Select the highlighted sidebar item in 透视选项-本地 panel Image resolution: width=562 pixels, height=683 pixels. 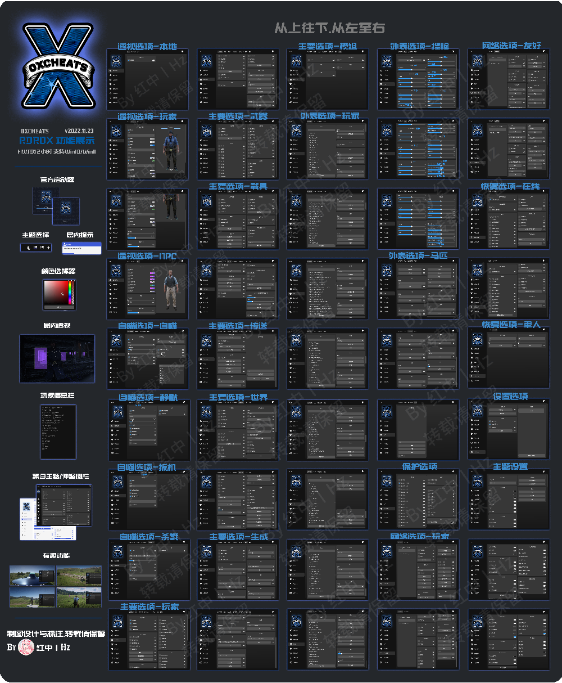tap(116, 71)
